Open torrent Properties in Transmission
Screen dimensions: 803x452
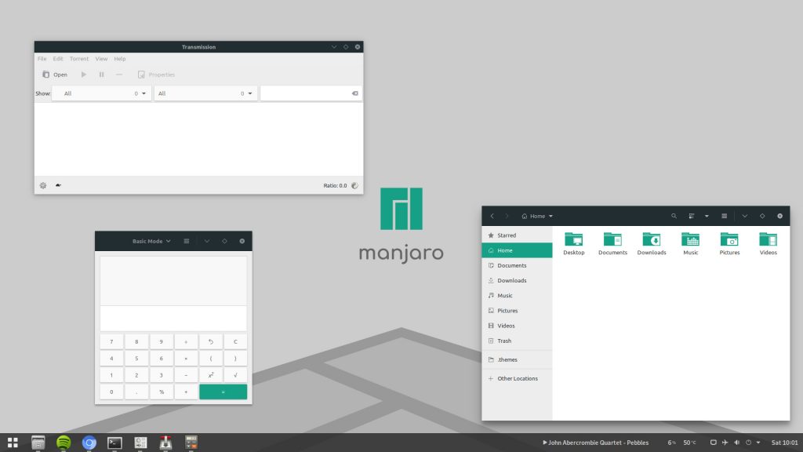pos(156,75)
